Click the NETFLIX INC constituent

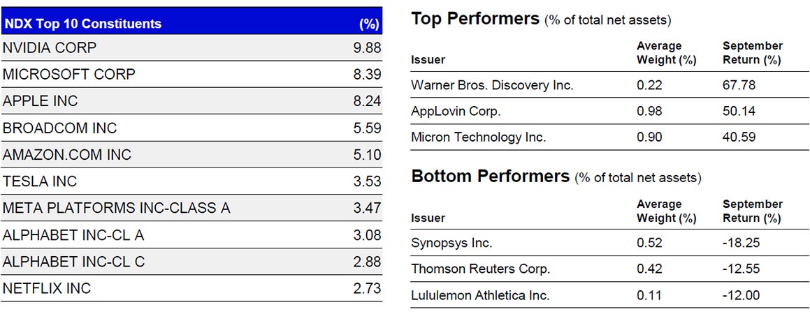click(47, 288)
